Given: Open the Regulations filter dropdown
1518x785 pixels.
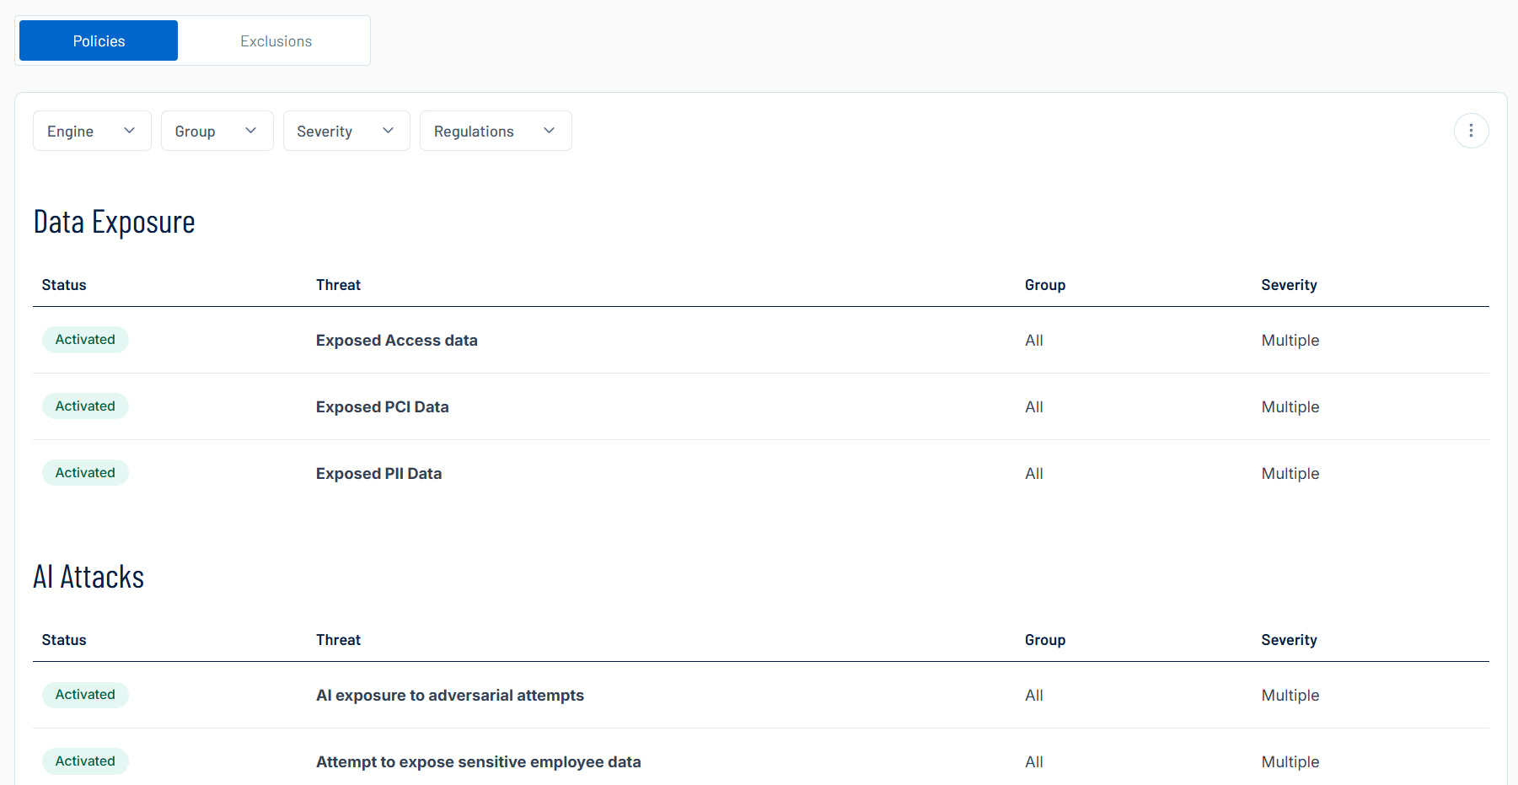Looking at the screenshot, I should coord(495,132).
